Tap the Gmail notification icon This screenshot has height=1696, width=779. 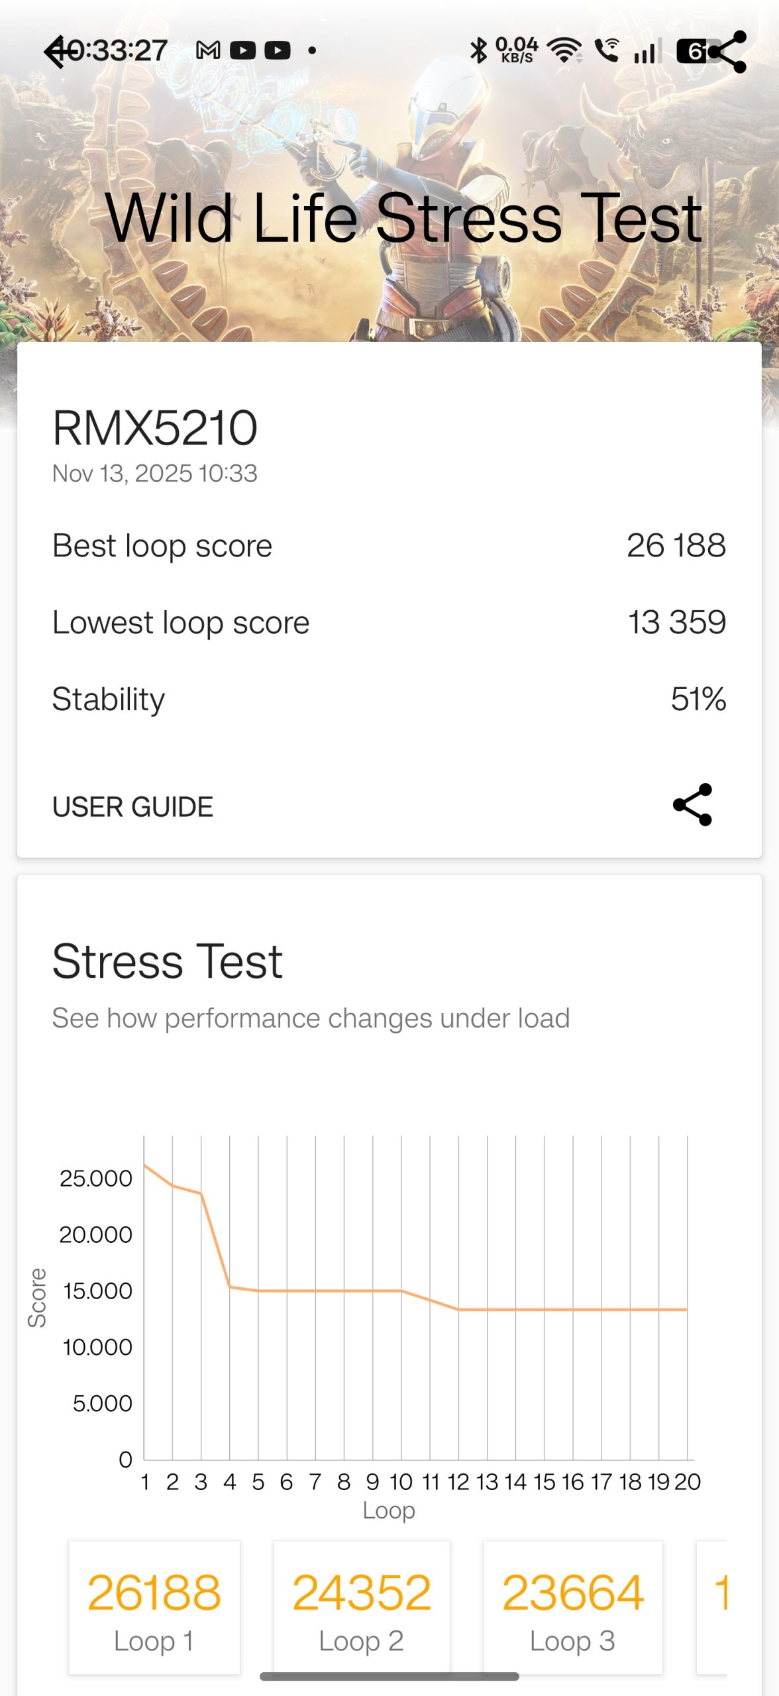pyautogui.click(x=208, y=50)
